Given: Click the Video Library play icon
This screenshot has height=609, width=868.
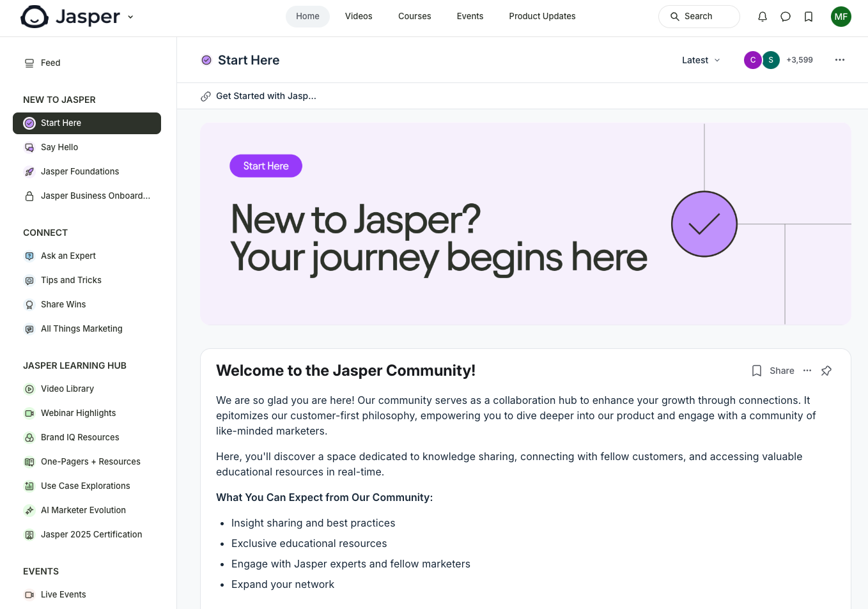Looking at the screenshot, I should pos(29,389).
